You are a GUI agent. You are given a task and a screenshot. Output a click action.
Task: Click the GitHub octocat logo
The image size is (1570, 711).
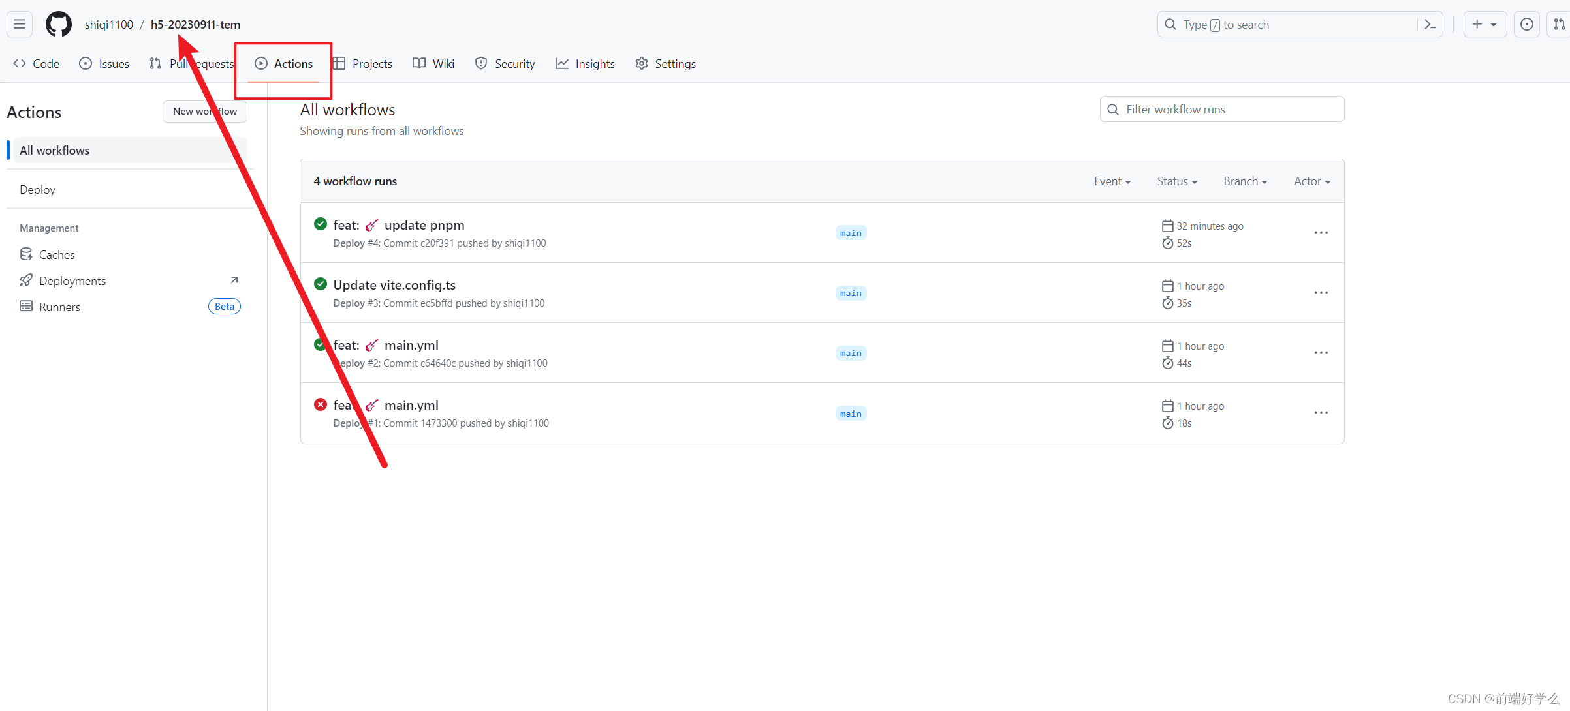58,24
